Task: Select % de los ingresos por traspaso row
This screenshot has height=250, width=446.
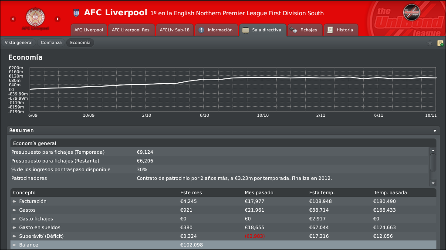Action: click(220, 169)
